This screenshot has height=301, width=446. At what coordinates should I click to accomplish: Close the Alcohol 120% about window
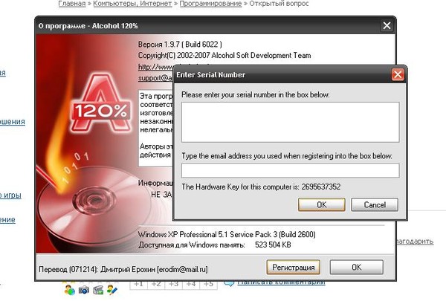387,25
